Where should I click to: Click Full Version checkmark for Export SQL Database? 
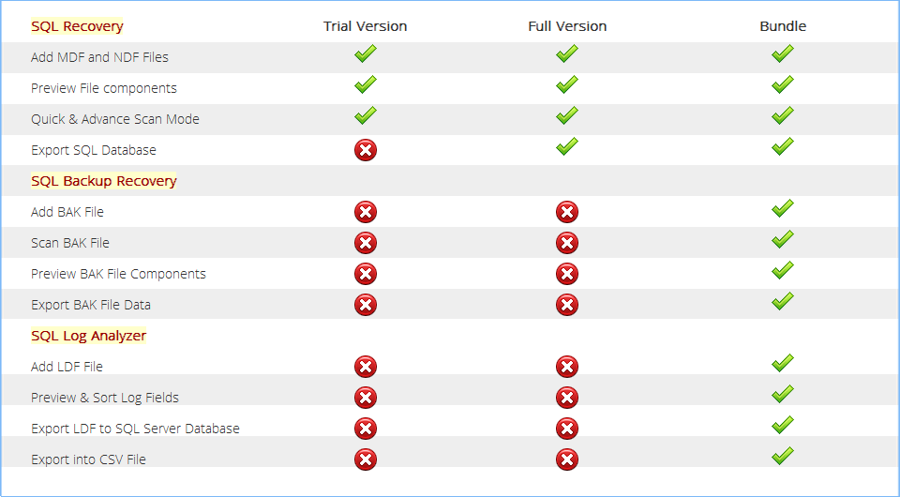(567, 147)
